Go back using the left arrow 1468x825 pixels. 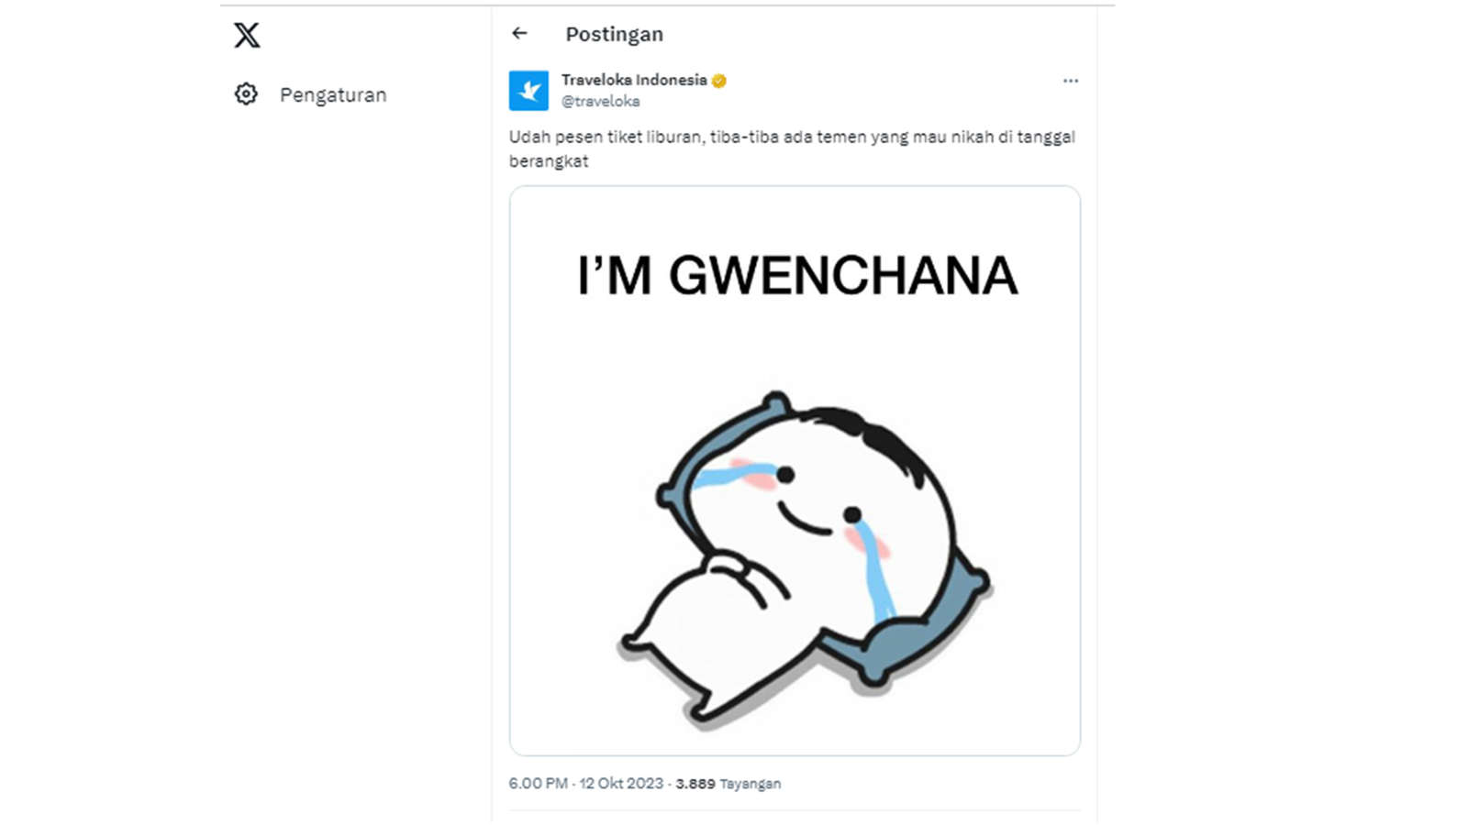click(x=520, y=34)
